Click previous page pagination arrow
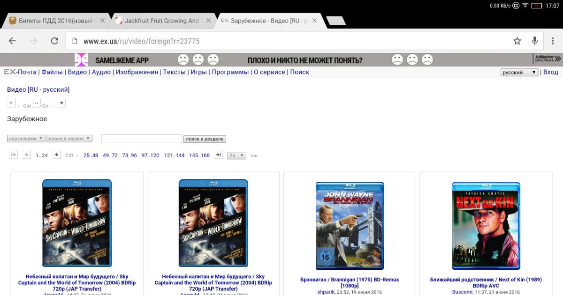Image resolution: width=563 pixels, height=295 pixels. click(27, 155)
